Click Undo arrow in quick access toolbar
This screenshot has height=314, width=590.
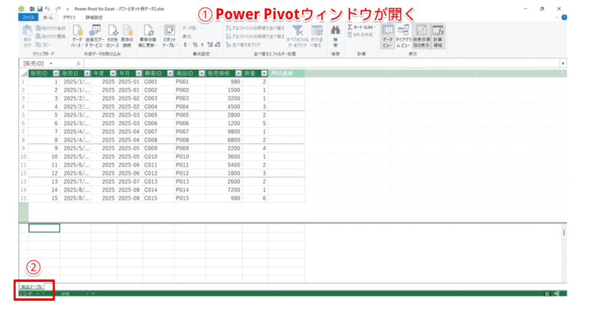click(47, 9)
